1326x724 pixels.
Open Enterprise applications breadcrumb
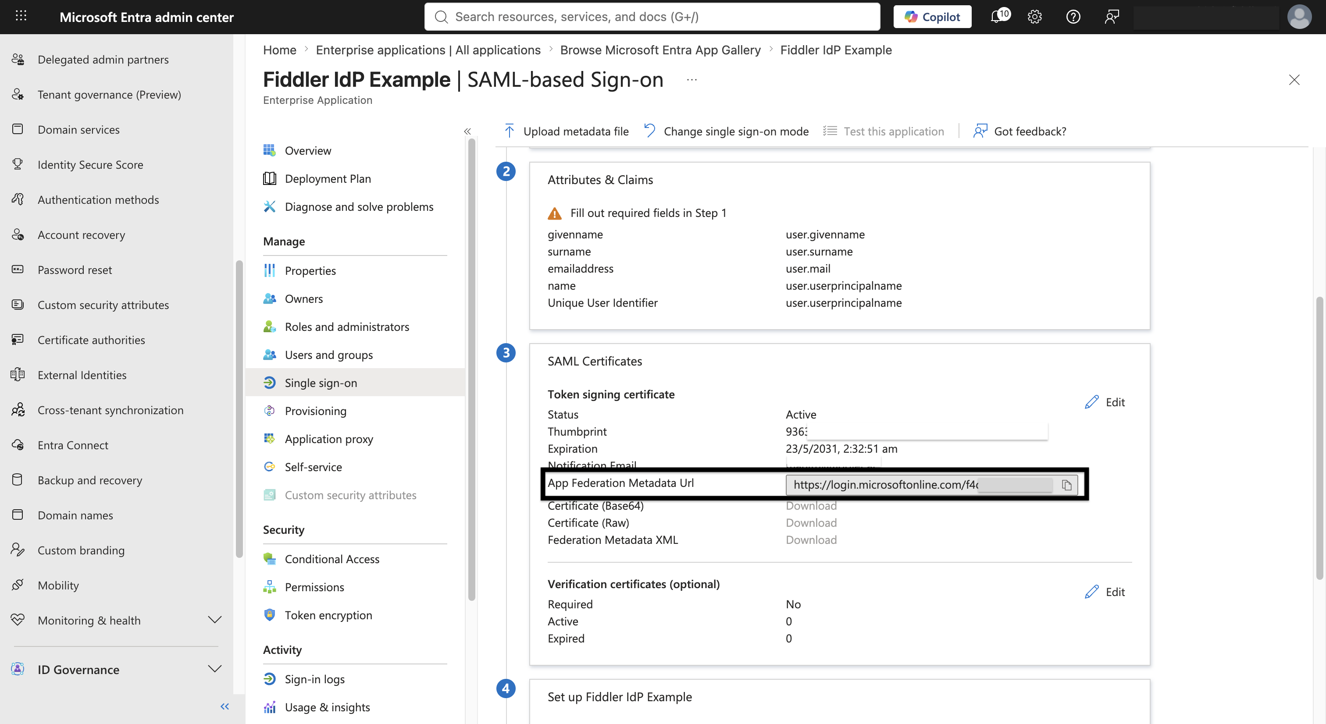(x=428, y=50)
